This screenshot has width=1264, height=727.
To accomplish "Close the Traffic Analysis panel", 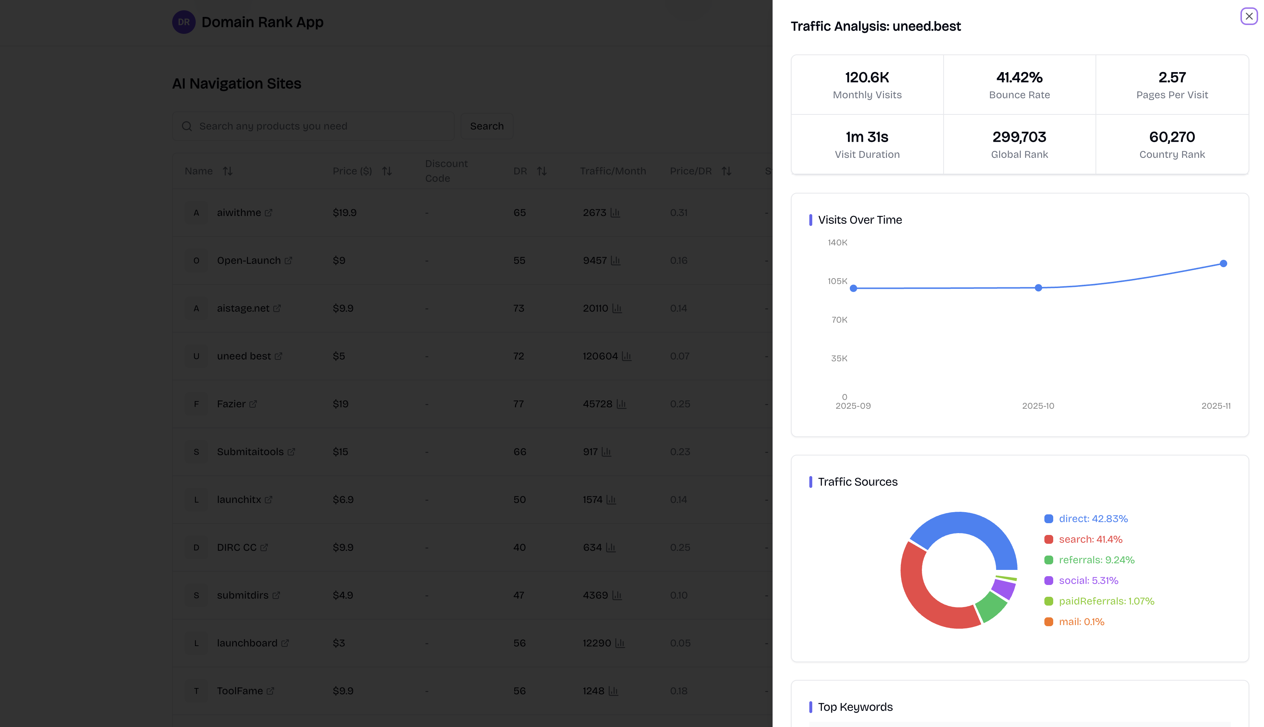I will click(x=1249, y=16).
